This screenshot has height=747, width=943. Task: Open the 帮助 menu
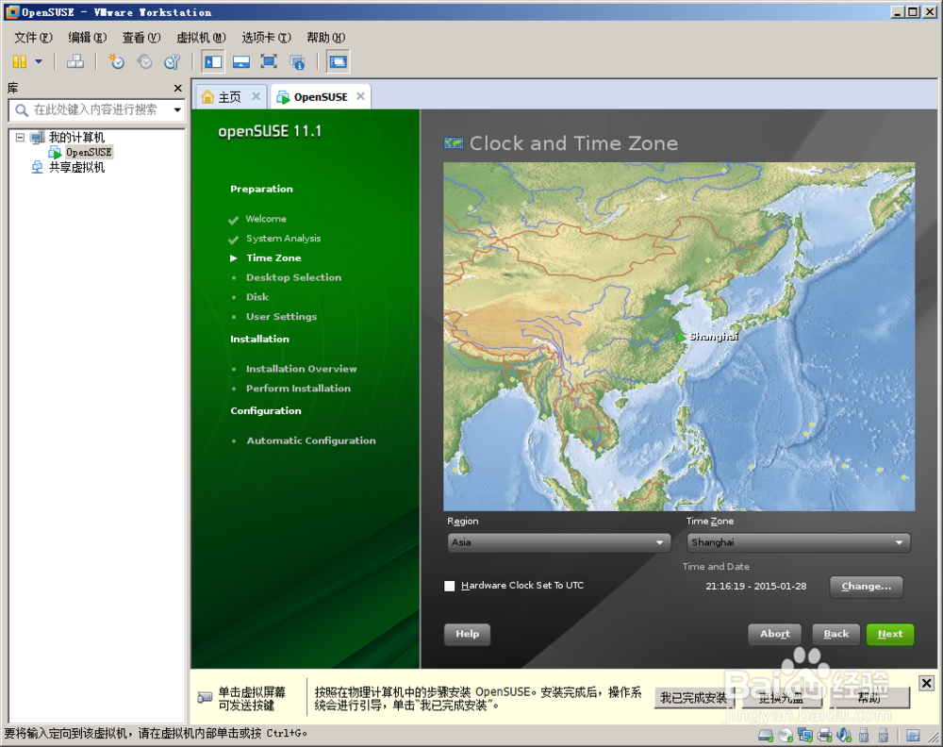[325, 38]
